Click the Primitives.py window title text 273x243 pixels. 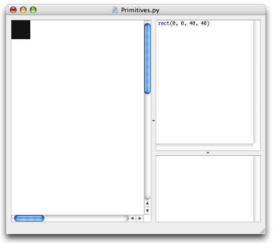[140, 10]
